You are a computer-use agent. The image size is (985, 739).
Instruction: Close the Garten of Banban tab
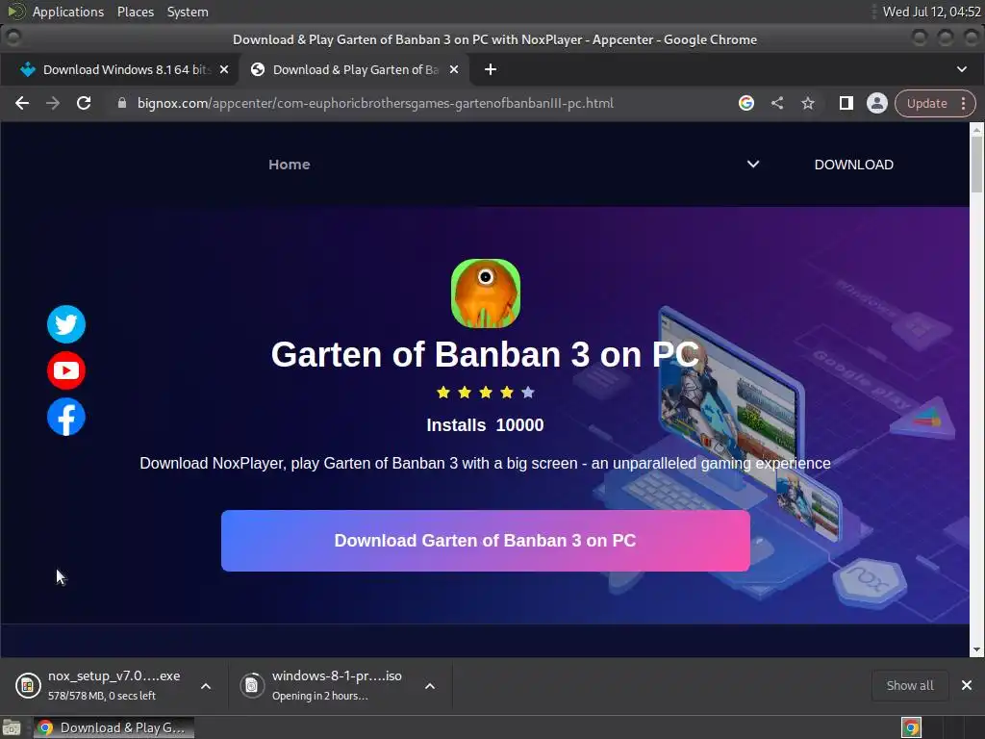pos(454,69)
